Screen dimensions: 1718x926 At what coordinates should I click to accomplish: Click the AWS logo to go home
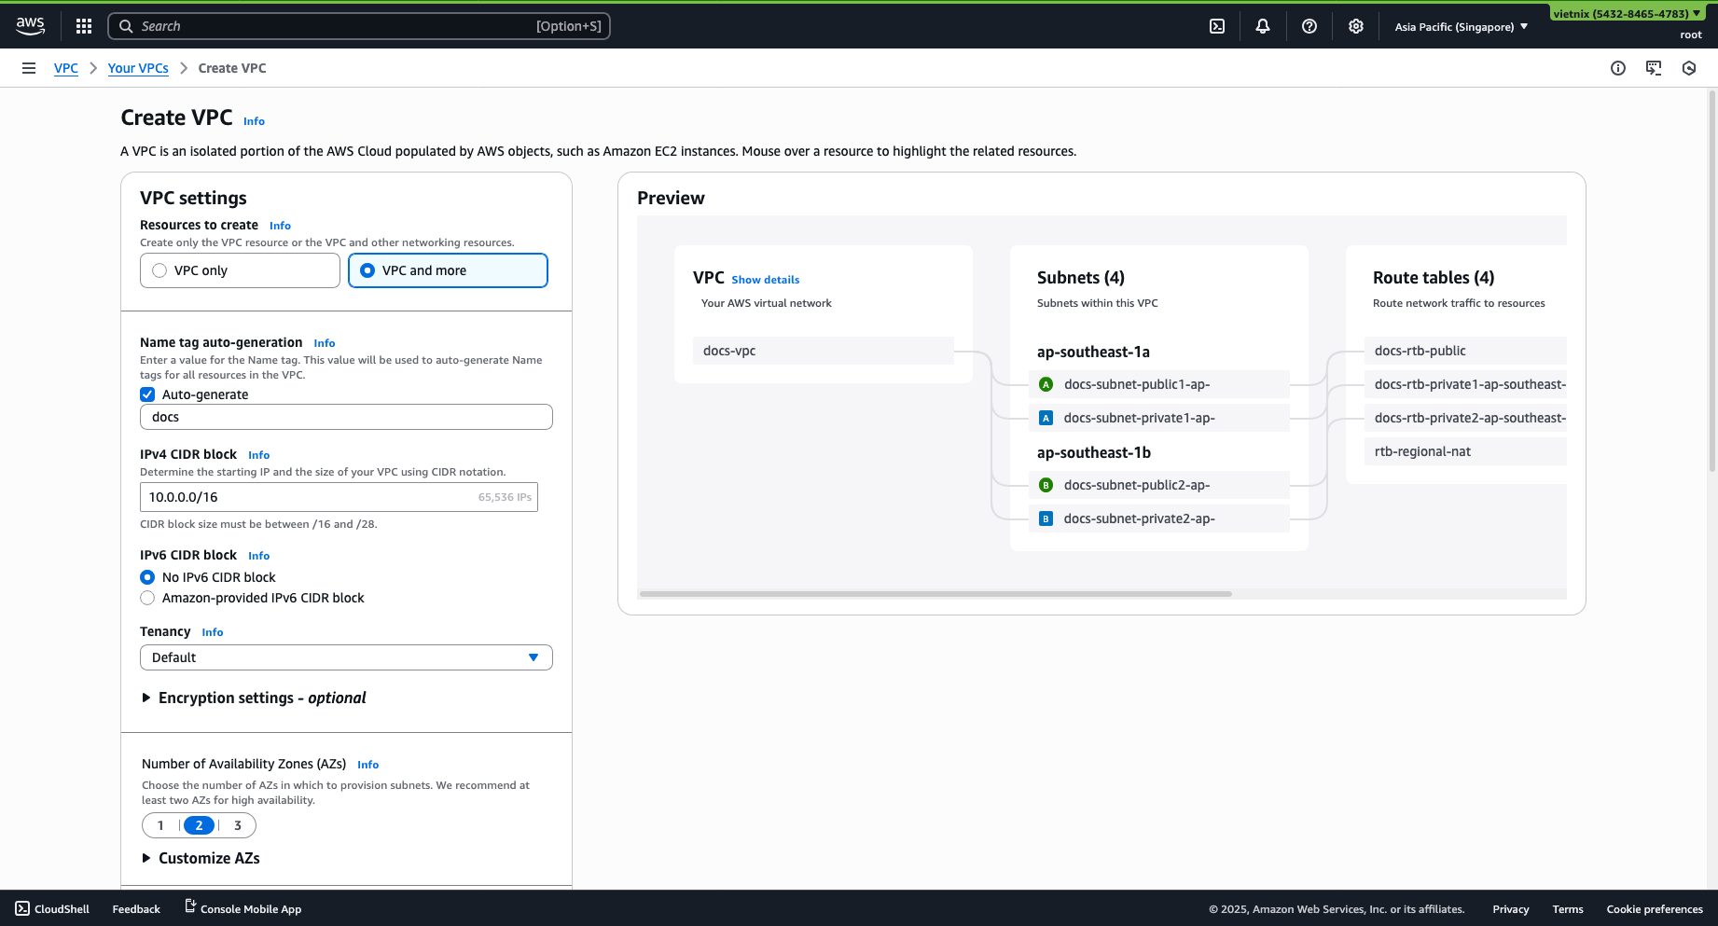tap(30, 25)
